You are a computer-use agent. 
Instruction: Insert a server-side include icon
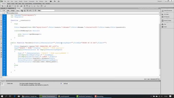(29, 6)
